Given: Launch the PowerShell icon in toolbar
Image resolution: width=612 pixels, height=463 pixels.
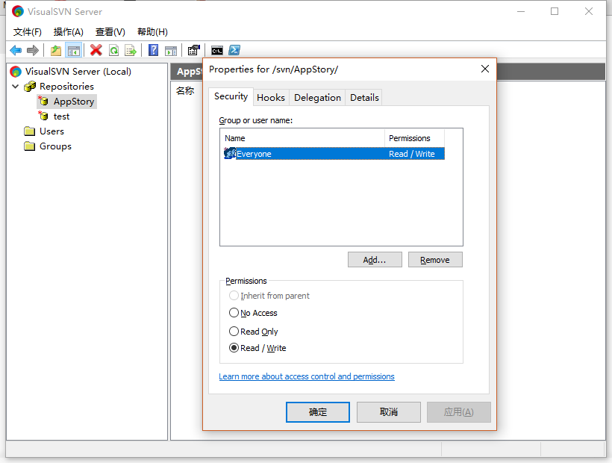Looking at the screenshot, I should coord(234,50).
